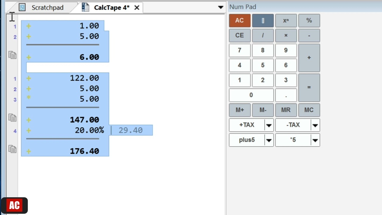Image resolution: width=382 pixels, height=215 pixels.
Task: Click the plus operator before 1.00
Action: [28, 26]
